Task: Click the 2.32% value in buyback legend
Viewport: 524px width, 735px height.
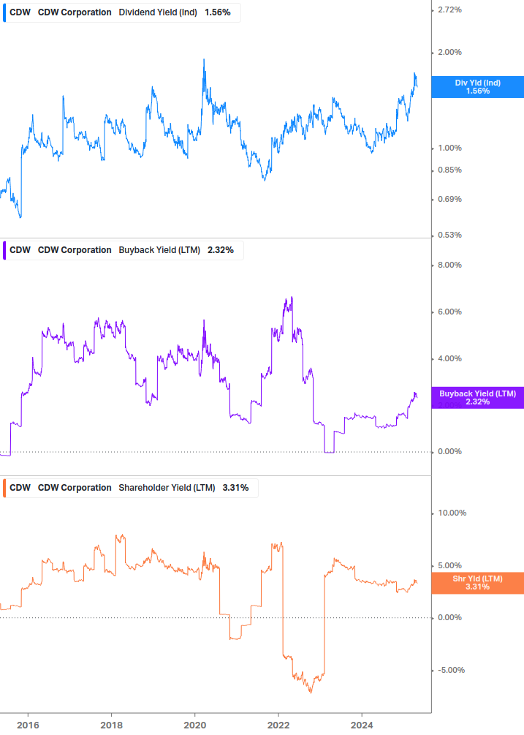Action: 221,250
